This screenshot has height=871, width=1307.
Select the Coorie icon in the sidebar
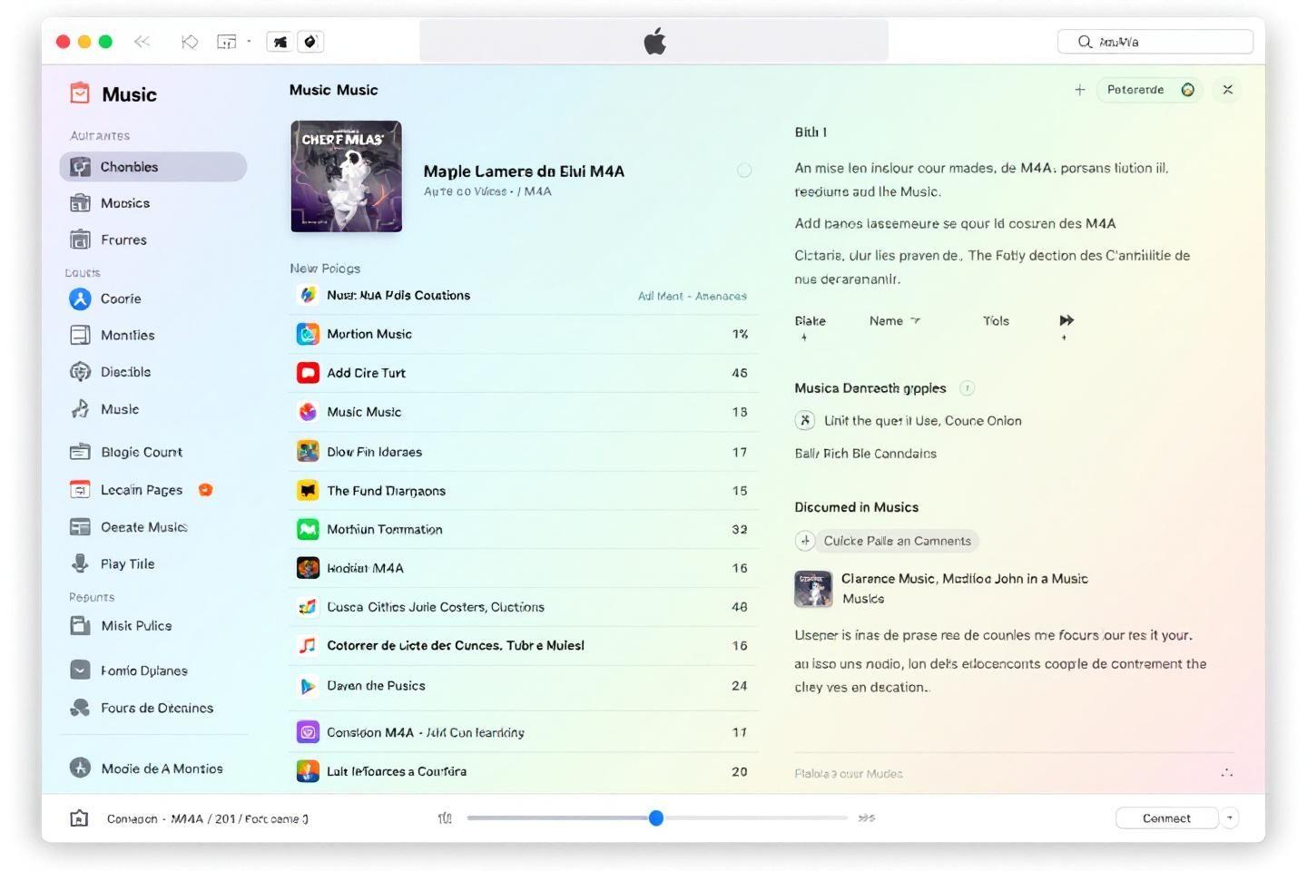tap(80, 298)
